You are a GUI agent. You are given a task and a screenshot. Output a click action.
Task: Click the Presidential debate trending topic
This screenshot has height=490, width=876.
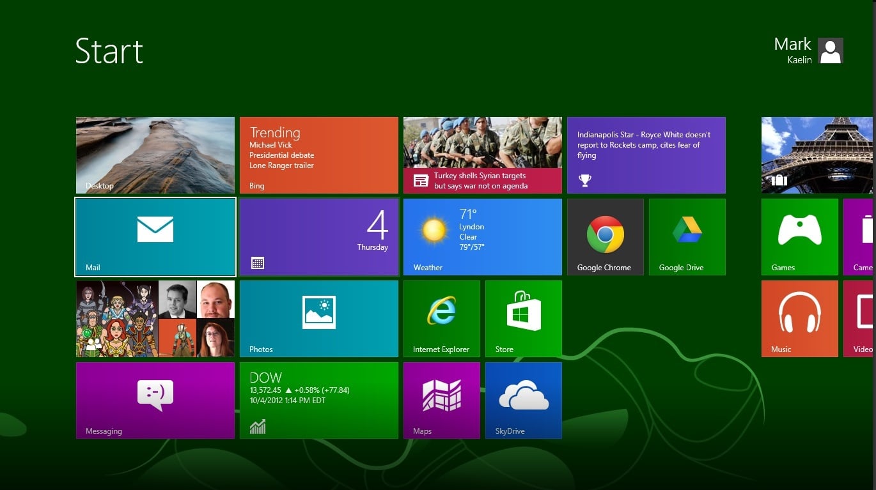[x=282, y=155]
